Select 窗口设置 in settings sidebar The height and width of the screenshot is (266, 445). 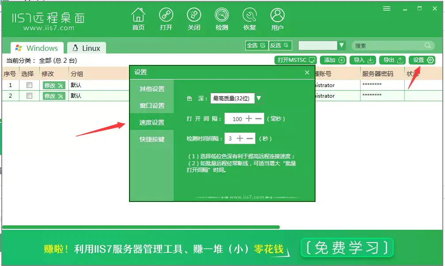point(152,106)
